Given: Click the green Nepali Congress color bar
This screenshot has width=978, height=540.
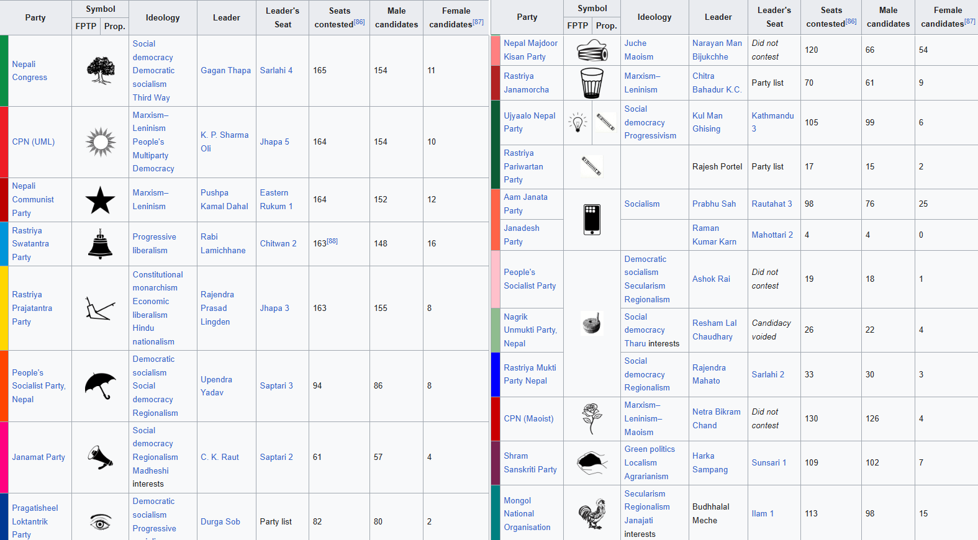Looking at the screenshot, I should tap(4, 71).
